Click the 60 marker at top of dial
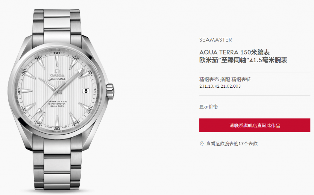This screenshot has width=314, height=195. click(57, 53)
